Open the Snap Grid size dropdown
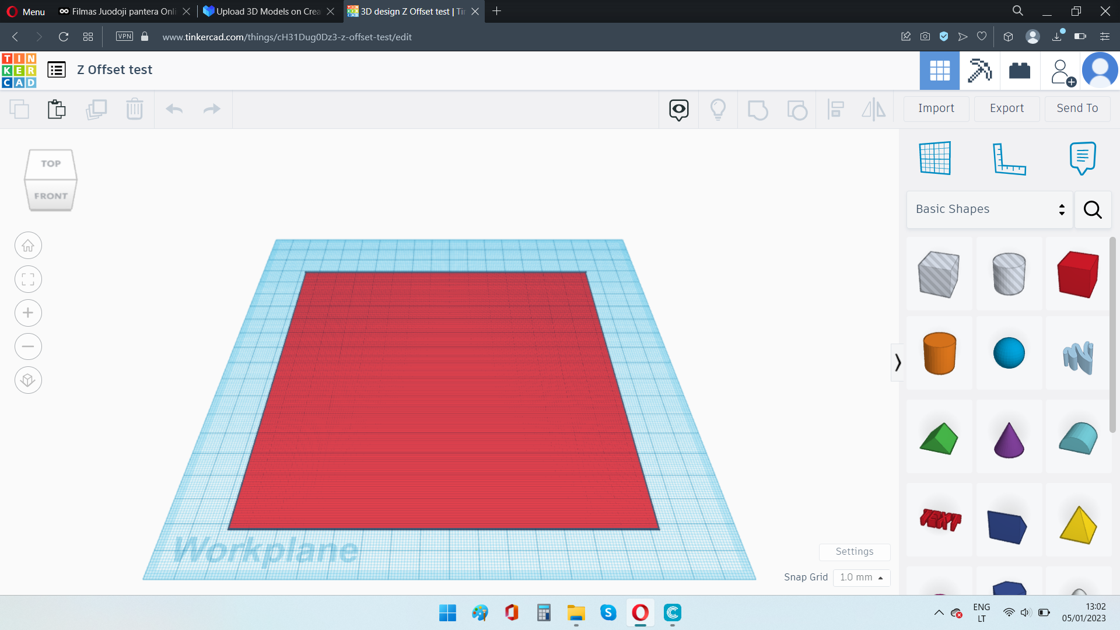Screen dimensions: 1120x630 point(862,577)
